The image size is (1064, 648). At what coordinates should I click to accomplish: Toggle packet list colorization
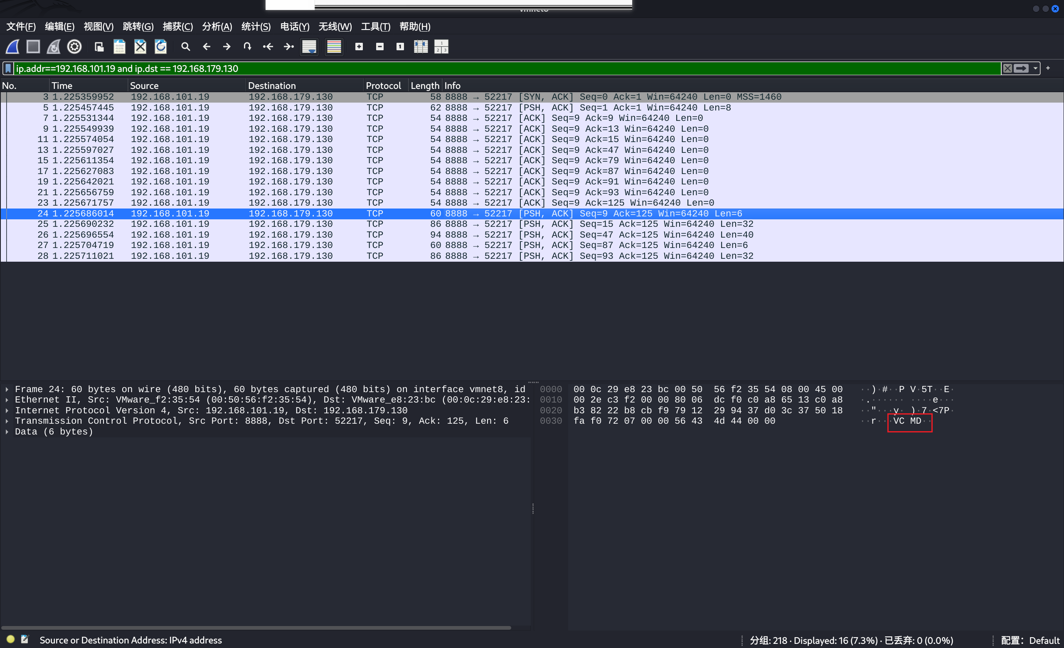coord(334,47)
